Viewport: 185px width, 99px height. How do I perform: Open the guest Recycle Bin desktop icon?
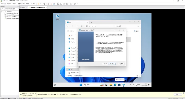[58, 17]
